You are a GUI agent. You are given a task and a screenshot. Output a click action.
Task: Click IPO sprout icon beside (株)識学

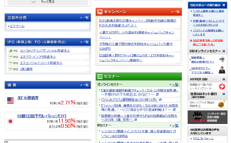coord(13,69)
